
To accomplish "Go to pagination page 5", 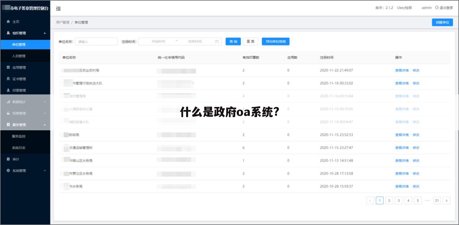I will 418,201.
